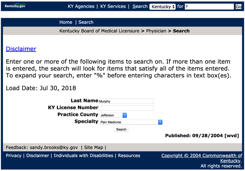Open the Resources footer link
The width and height of the screenshot is (245, 171).
coord(129,156)
